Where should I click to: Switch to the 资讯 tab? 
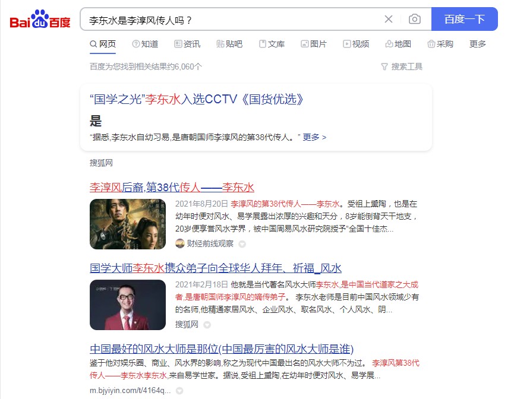tap(187, 44)
